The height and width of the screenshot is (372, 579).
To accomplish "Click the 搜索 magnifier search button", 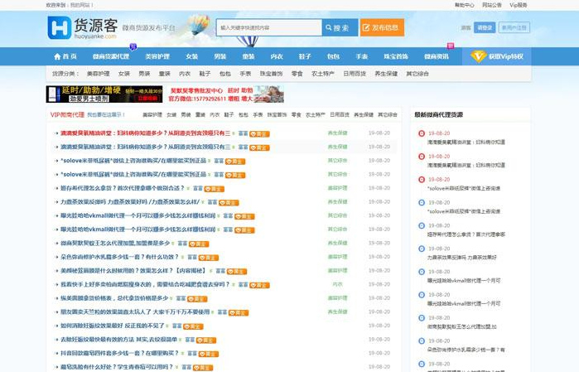I will coord(340,27).
